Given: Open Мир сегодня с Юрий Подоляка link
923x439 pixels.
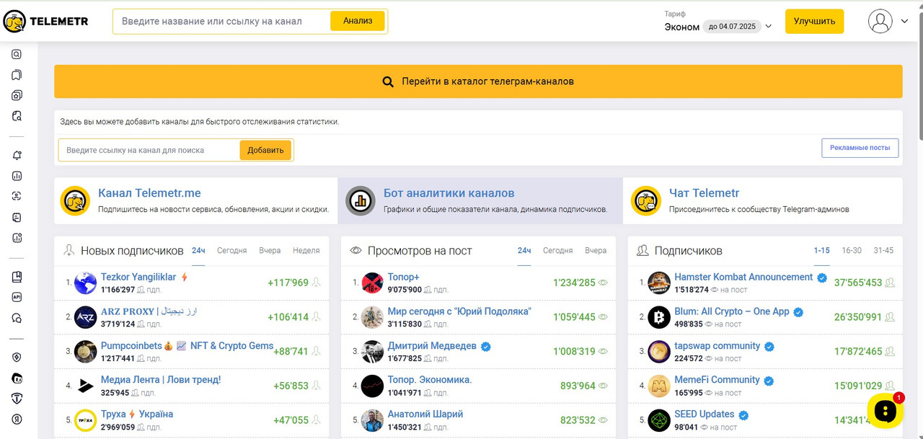Looking at the screenshot, I should [459, 311].
